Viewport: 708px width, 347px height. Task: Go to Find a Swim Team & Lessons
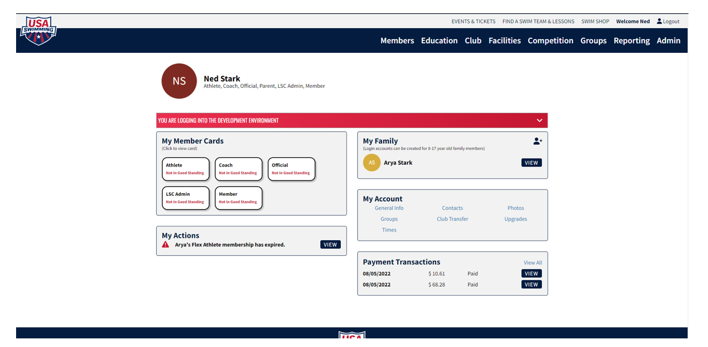[x=538, y=21]
